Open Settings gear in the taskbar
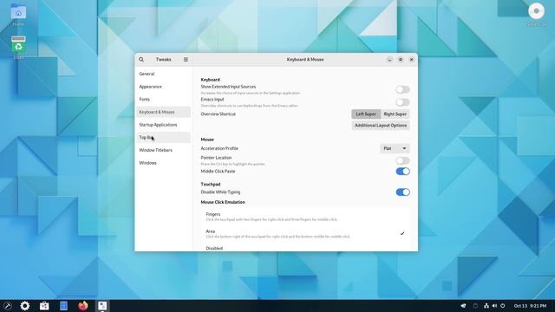The image size is (555, 312). 25,306
